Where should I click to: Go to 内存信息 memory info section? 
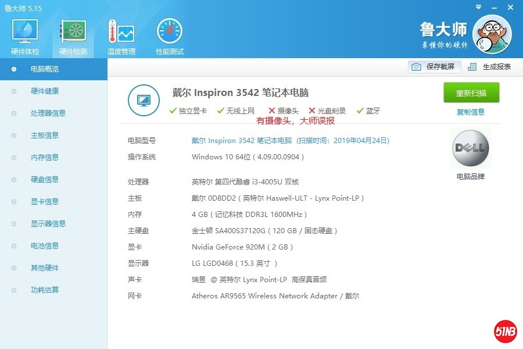(45, 158)
